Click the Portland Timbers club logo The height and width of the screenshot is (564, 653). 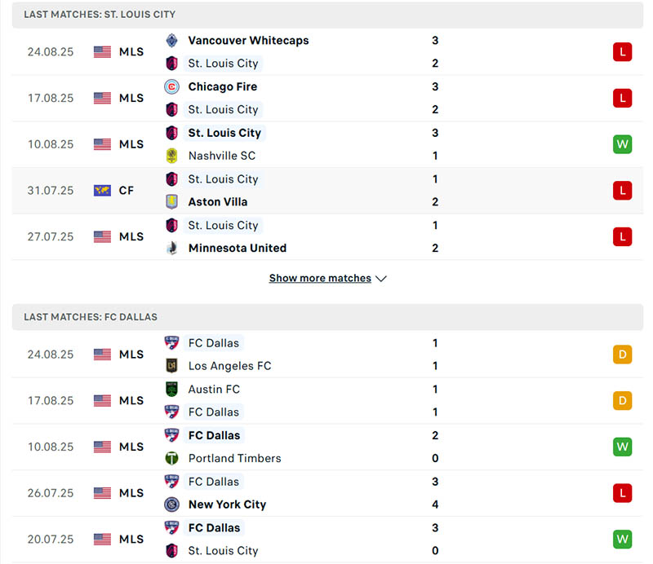point(172,458)
